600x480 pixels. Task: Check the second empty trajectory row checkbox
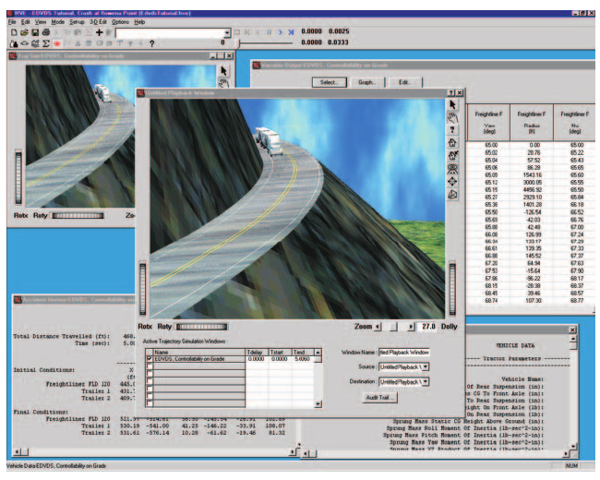[x=150, y=374]
